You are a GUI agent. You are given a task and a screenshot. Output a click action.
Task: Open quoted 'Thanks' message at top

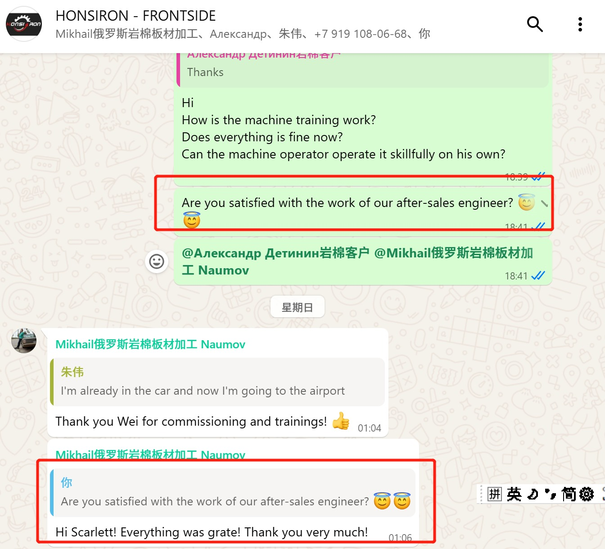coord(362,70)
